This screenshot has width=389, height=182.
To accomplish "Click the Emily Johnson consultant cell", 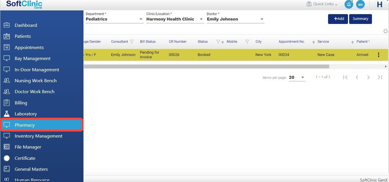I will [x=123, y=55].
